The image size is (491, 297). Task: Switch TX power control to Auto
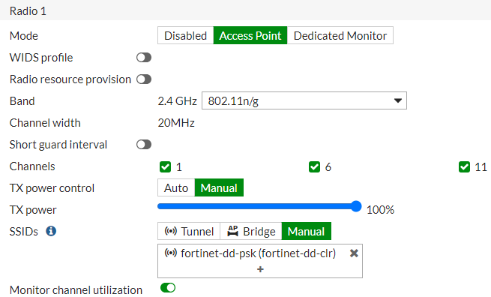click(x=176, y=188)
